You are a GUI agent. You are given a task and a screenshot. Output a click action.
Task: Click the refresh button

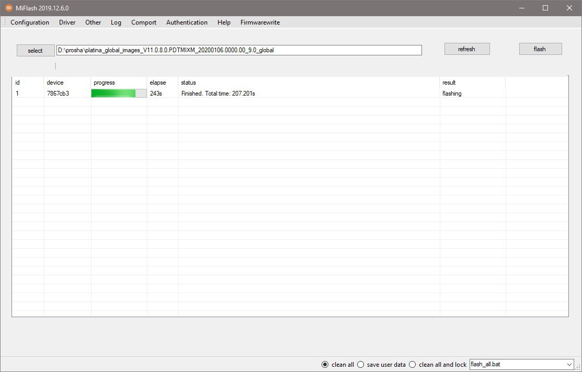pos(466,49)
